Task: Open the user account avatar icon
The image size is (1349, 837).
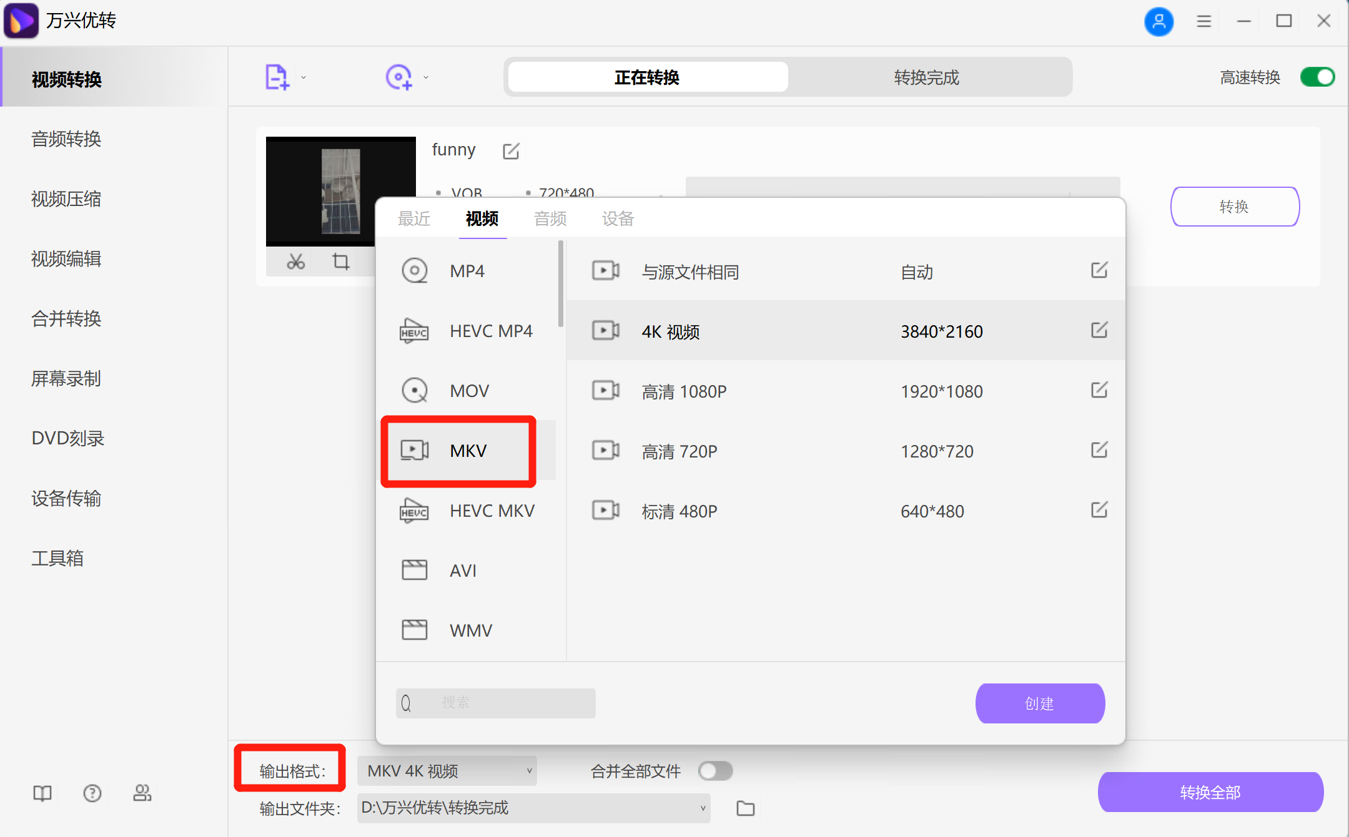Action: click(1159, 21)
